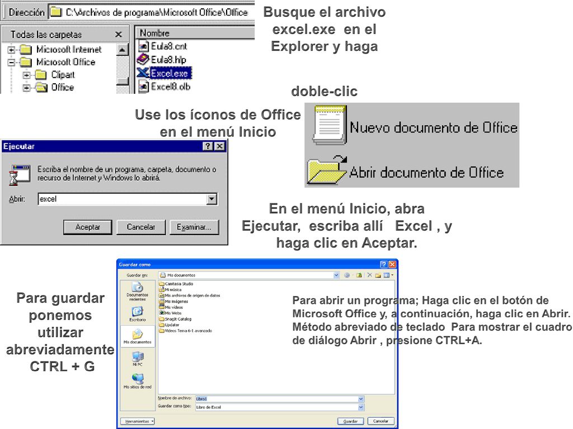
Task: Open the Guardar en location dropdown
Action: (x=336, y=275)
